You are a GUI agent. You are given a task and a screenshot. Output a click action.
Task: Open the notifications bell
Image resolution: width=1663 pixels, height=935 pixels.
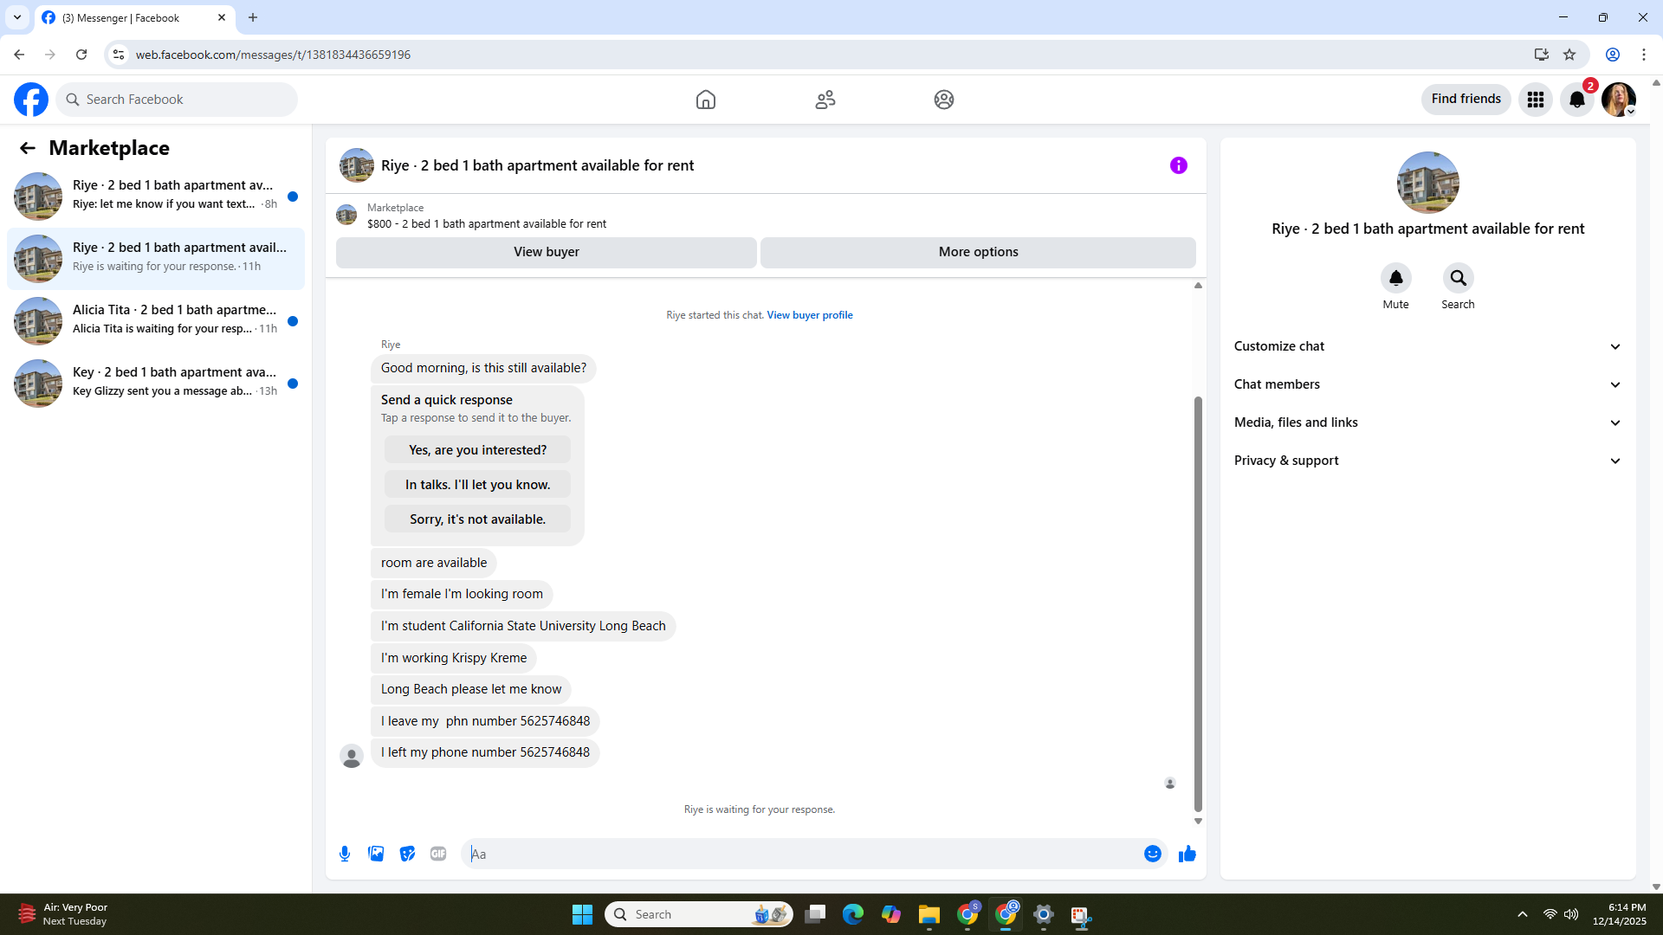pyautogui.click(x=1576, y=100)
